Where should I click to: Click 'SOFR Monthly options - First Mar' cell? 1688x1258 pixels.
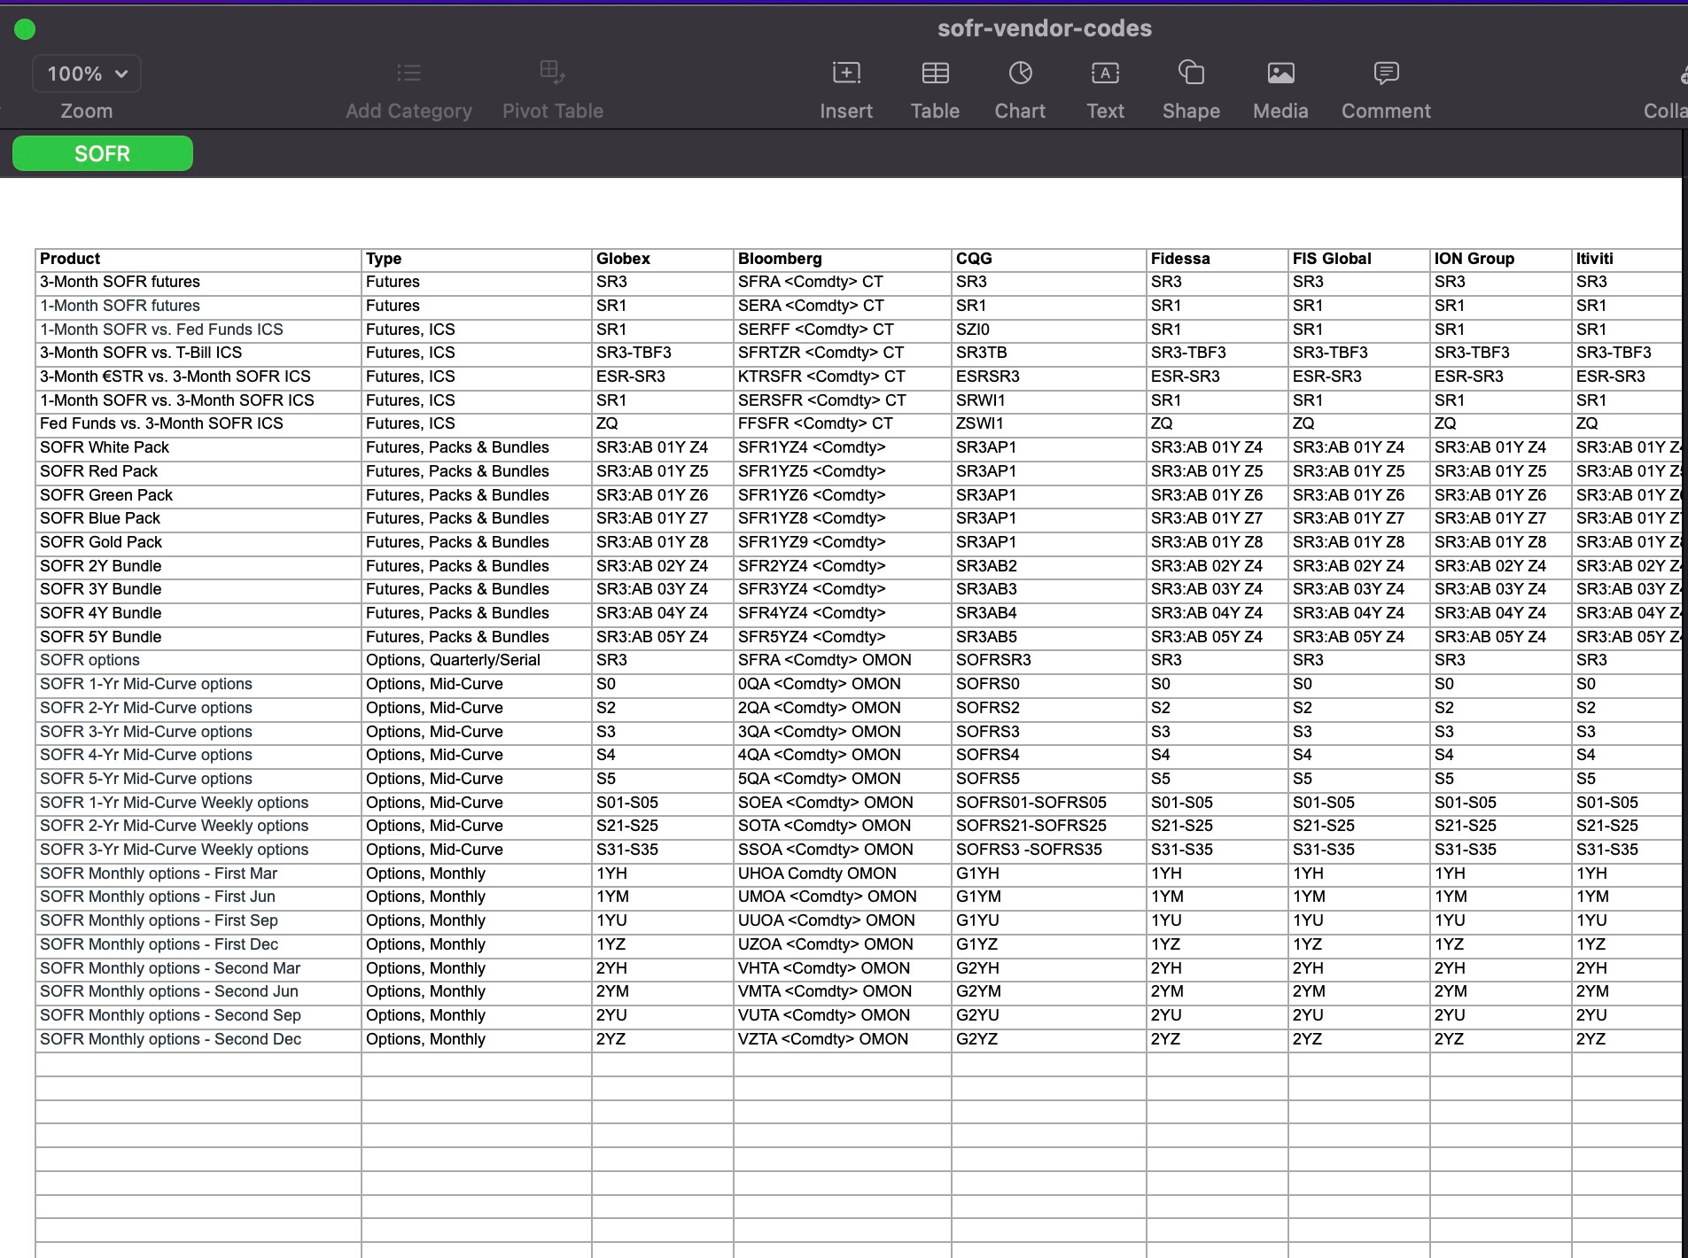click(x=198, y=874)
